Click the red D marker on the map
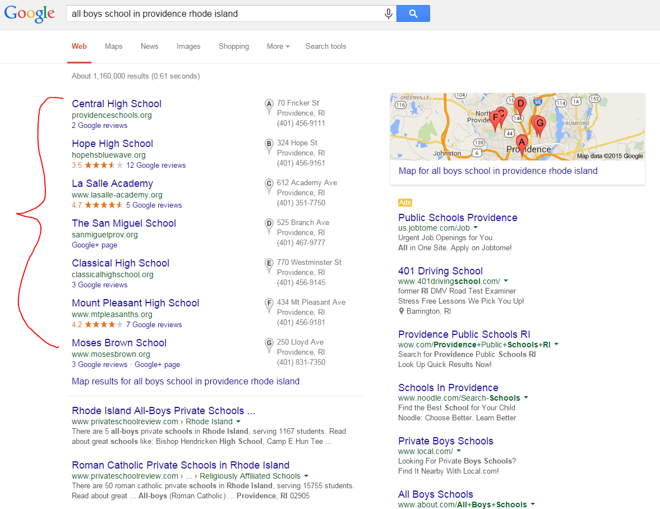The image size is (660, 509). 521,106
